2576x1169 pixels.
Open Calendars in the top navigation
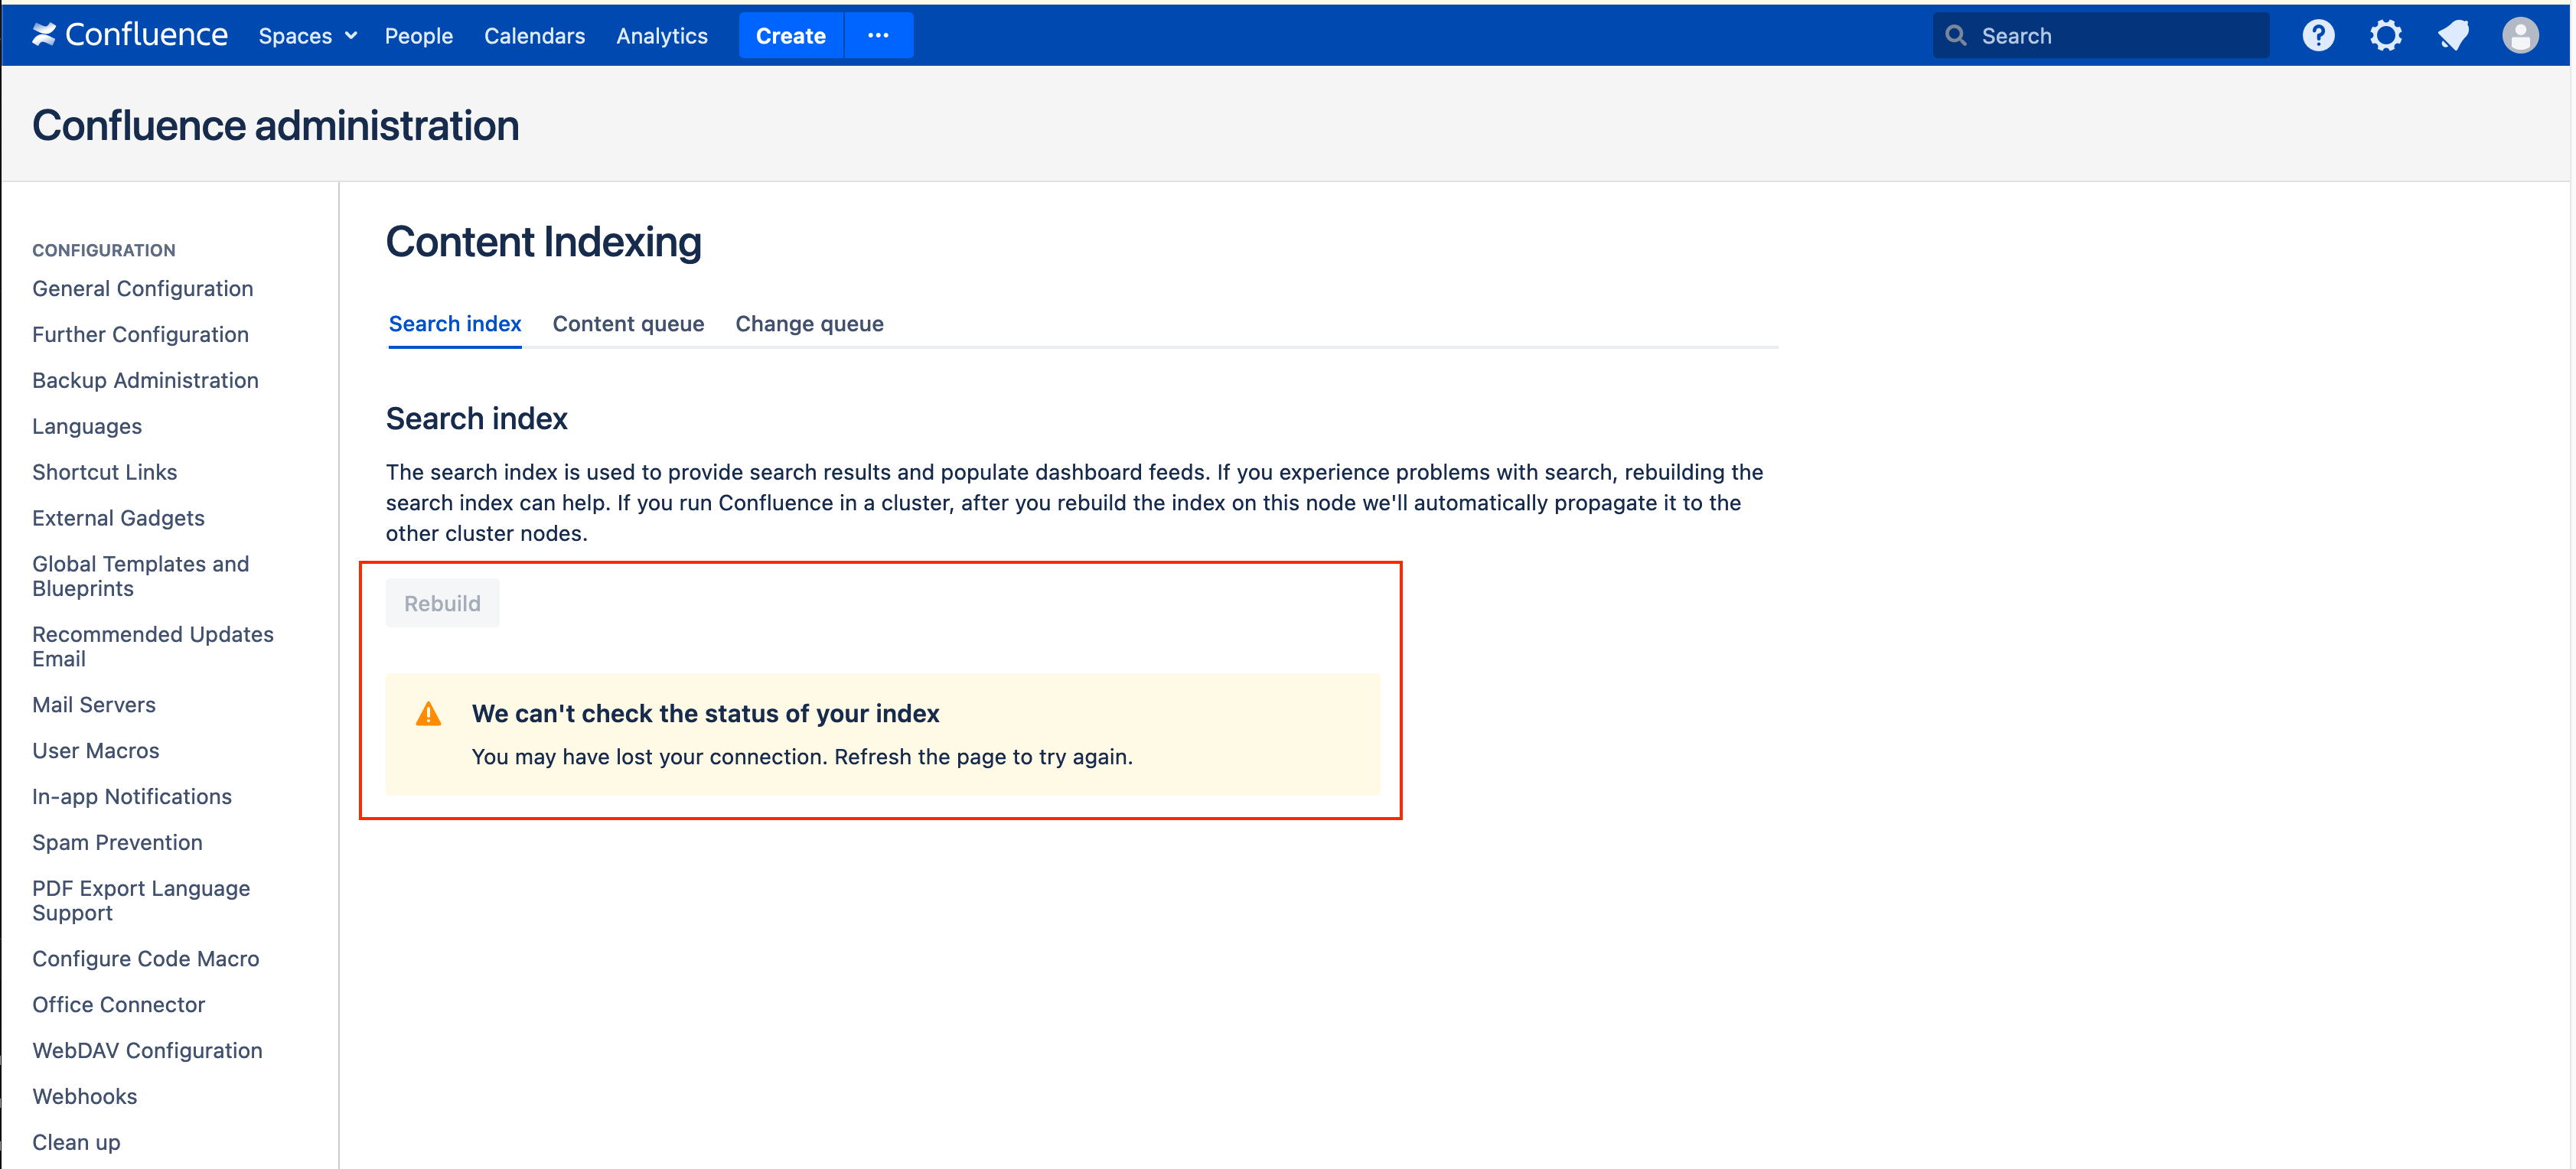coord(534,36)
